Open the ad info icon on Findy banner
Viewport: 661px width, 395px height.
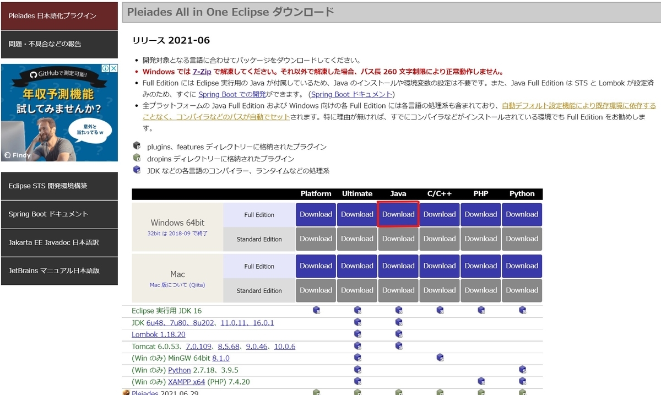(x=105, y=68)
